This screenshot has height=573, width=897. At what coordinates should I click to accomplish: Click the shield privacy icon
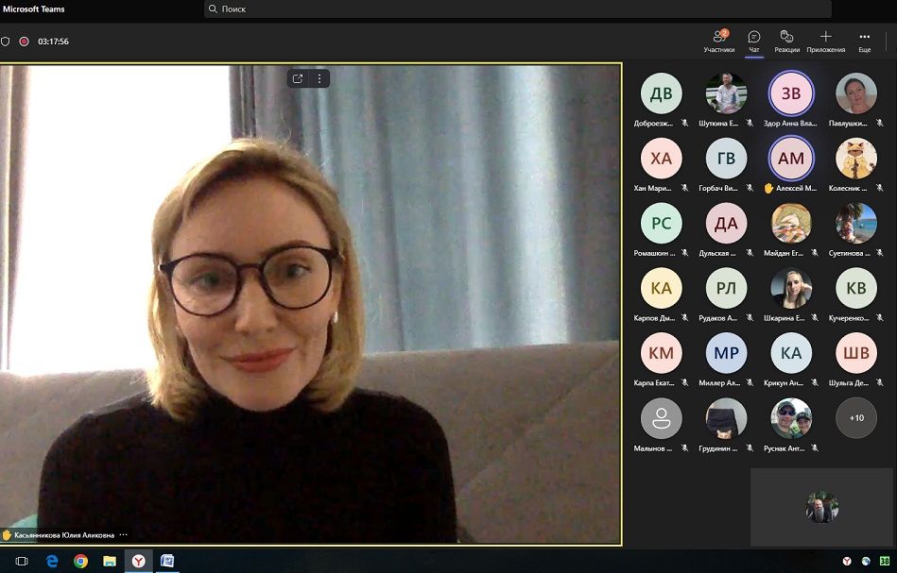(x=6, y=42)
